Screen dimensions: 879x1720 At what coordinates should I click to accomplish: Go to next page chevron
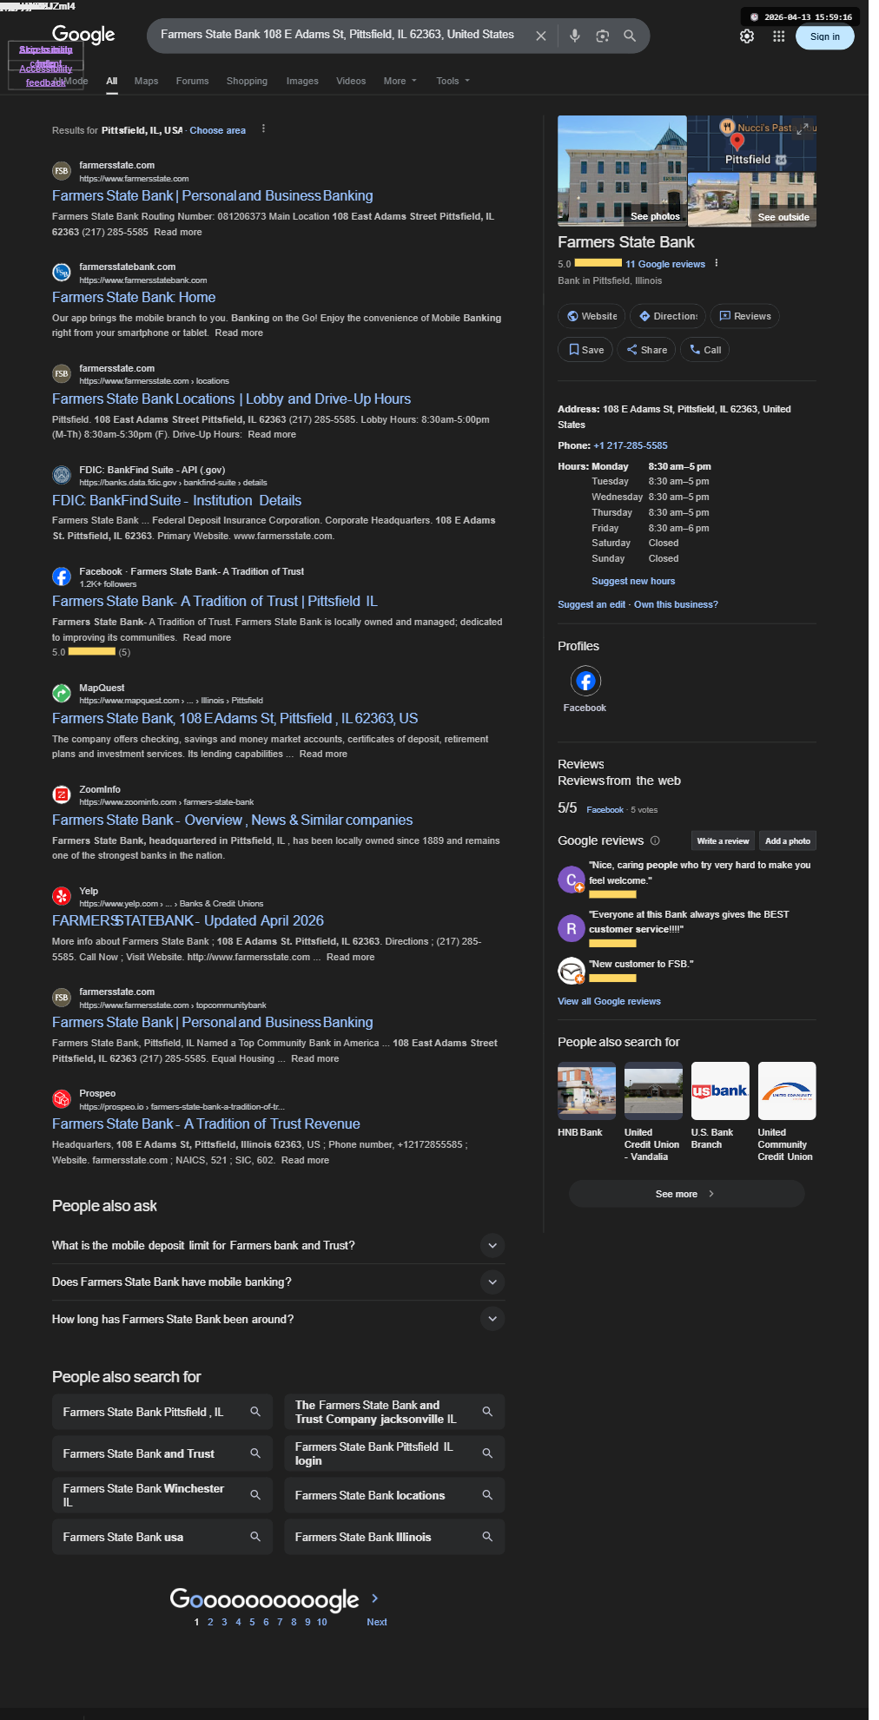(375, 1598)
